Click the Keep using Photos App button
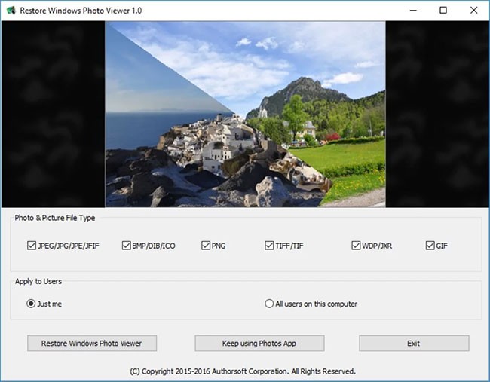 click(259, 344)
